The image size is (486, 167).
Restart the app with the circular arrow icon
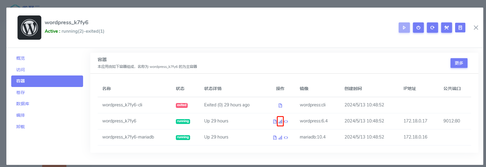point(432,28)
